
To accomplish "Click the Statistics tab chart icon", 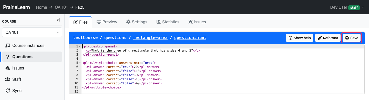I will coord(158,22).
